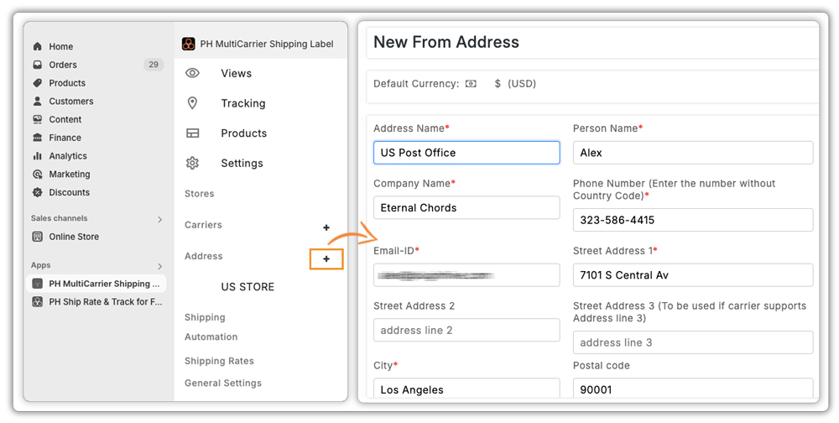Go to General Settings
This screenshot has height=423, width=839.
pyautogui.click(x=223, y=383)
